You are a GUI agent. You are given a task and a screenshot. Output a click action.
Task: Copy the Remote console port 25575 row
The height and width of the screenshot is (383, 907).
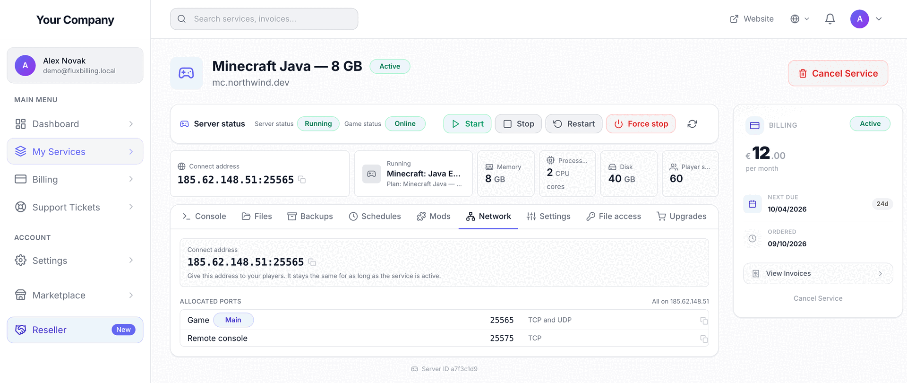pos(704,339)
